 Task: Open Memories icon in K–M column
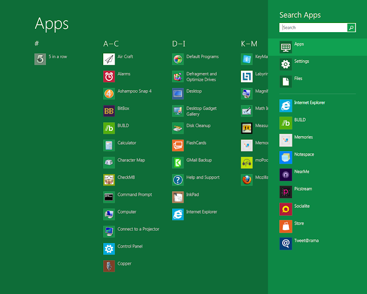point(247,145)
